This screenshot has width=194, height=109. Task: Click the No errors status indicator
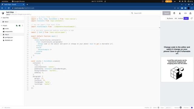tap(6, 108)
